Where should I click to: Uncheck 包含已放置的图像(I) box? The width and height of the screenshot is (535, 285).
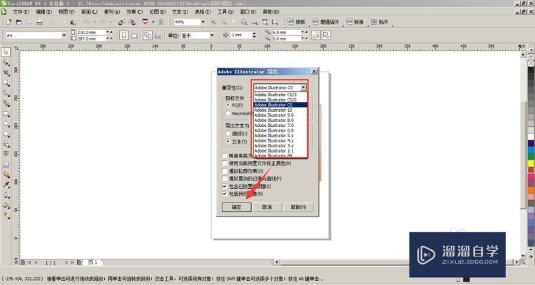[225, 186]
